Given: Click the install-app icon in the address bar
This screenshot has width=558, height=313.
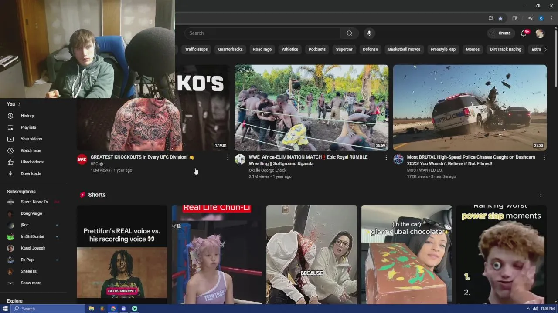Looking at the screenshot, I should tap(491, 18).
